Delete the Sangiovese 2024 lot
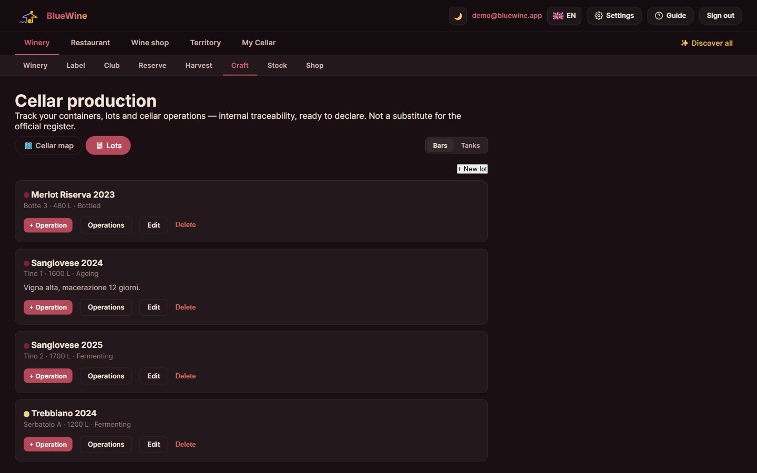 pyautogui.click(x=186, y=307)
